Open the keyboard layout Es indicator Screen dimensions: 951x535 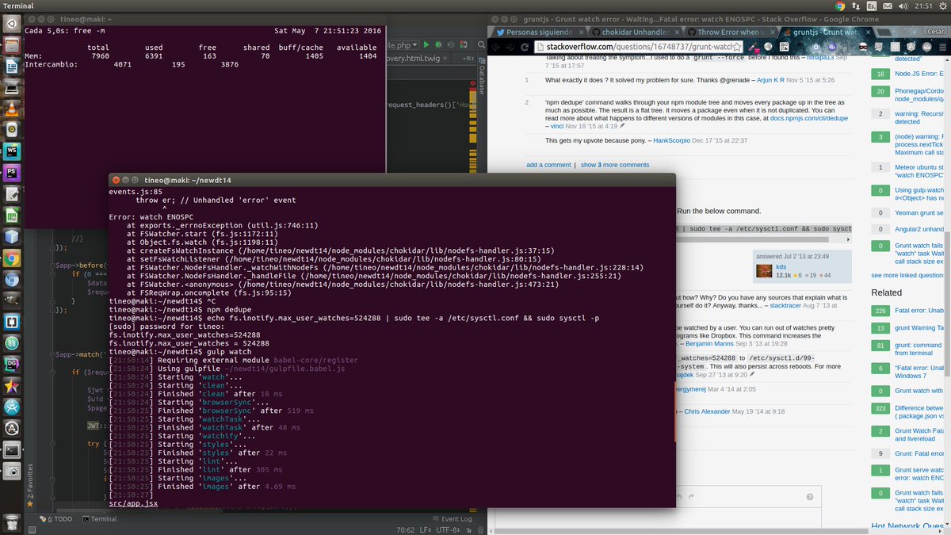[x=873, y=6]
